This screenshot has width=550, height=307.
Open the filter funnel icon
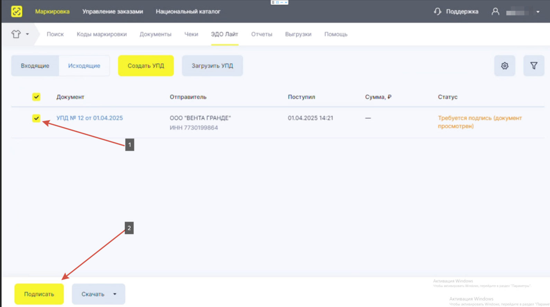(x=534, y=66)
